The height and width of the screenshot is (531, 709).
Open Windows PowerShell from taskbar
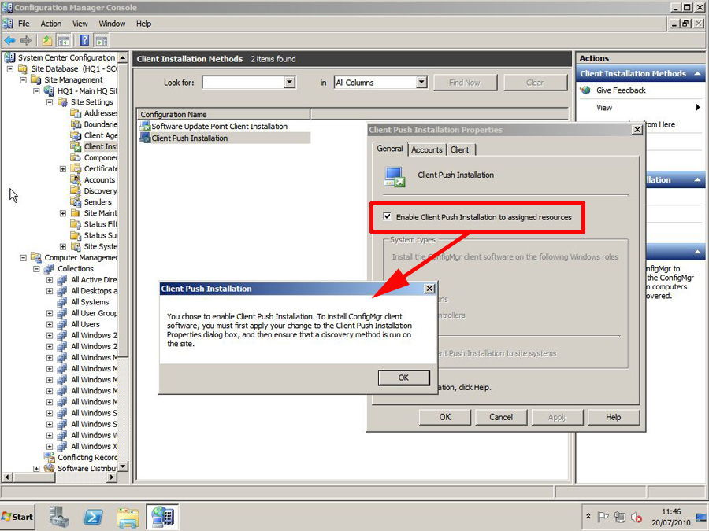click(x=93, y=517)
